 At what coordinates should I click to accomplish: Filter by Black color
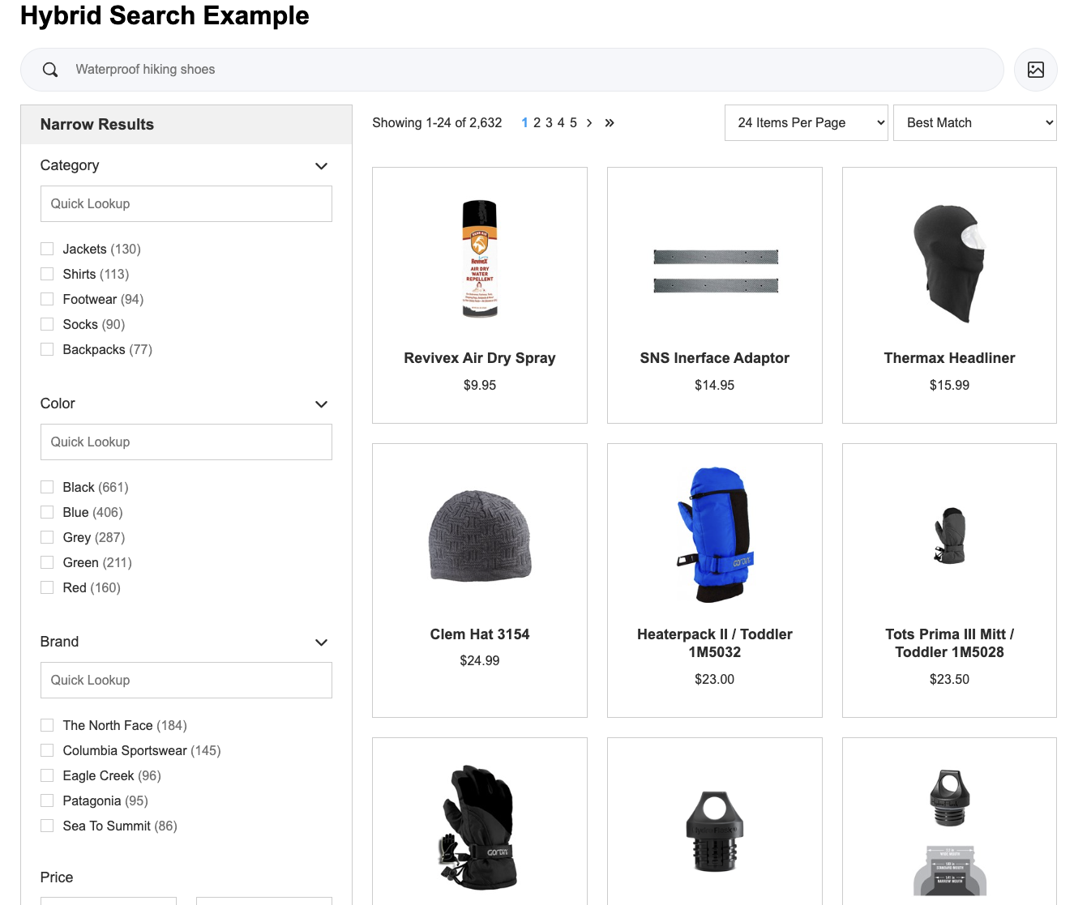(x=47, y=487)
